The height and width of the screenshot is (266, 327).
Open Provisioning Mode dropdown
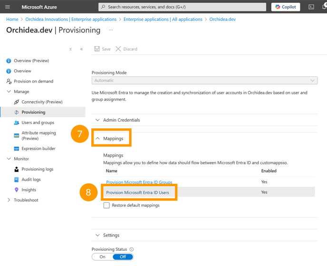click(x=204, y=80)
